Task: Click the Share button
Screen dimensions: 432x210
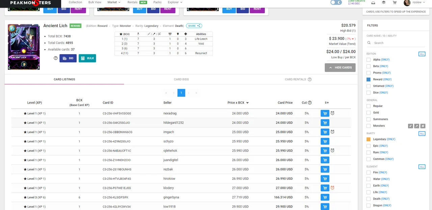Action: pyautogui.click(x=194, y=26)
